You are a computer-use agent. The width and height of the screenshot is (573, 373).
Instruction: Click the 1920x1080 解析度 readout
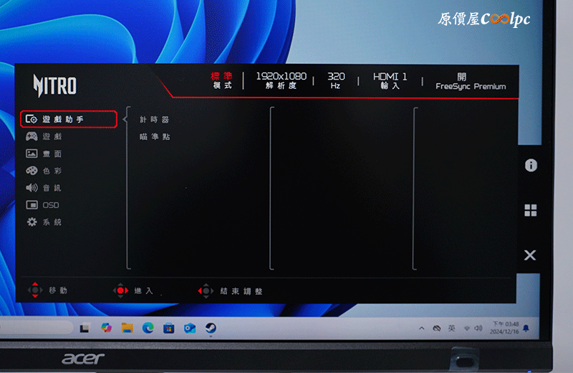click(281, 80)
